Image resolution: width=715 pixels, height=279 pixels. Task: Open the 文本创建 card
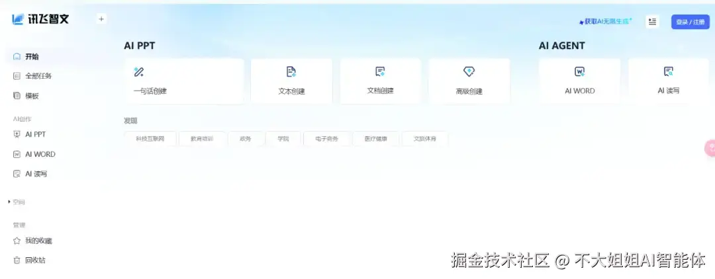[291, 81]
